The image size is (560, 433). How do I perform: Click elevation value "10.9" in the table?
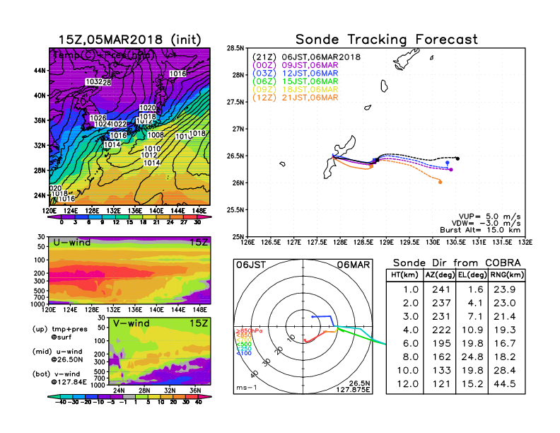click(472, 330)
